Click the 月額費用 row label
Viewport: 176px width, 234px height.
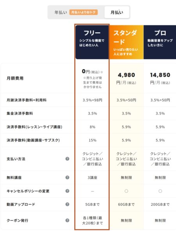tap(15, 78)
